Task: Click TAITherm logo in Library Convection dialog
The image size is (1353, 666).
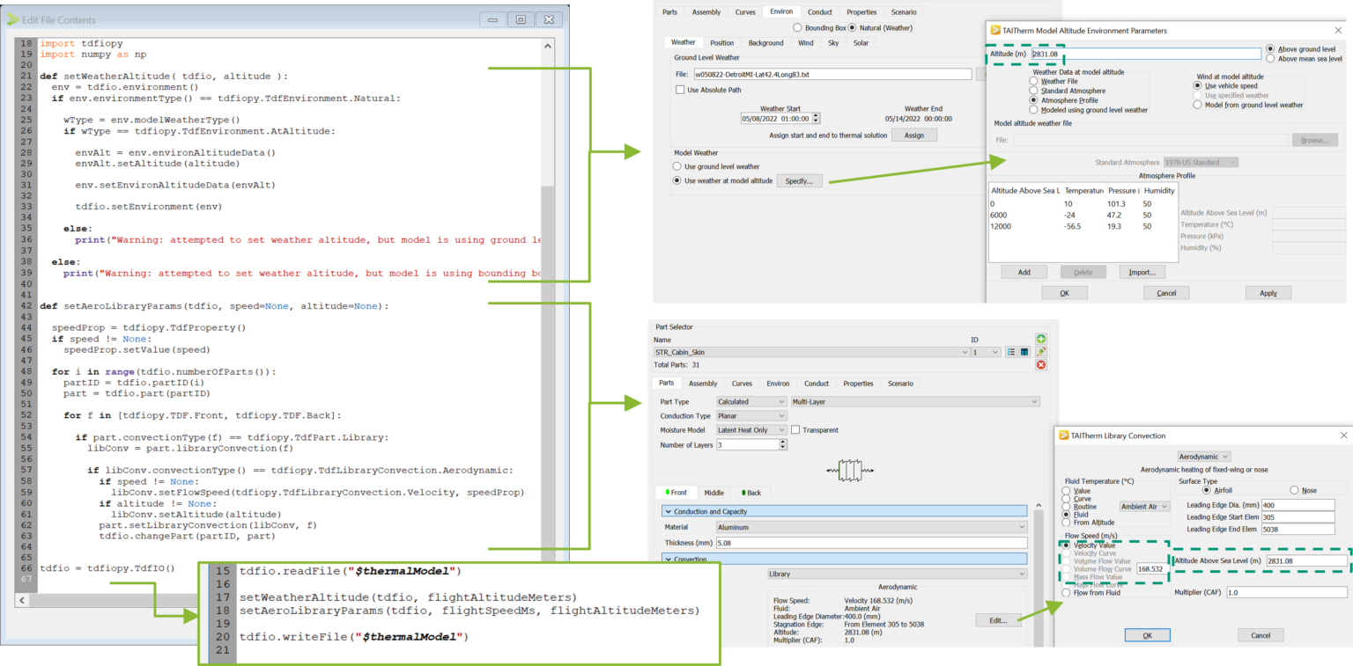Action: (1063, 435)
